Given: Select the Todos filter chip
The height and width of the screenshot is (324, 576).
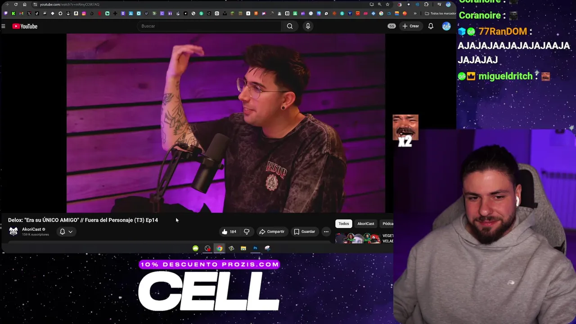Looking at the screenshot, I should pos(344,224).
